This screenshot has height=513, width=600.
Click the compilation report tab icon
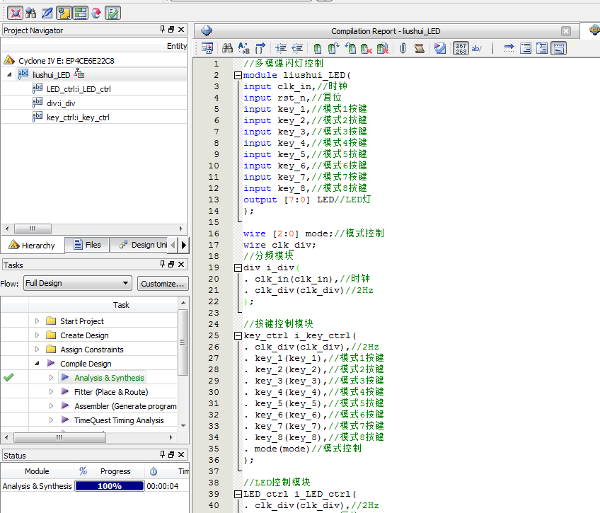pos(207,30)
